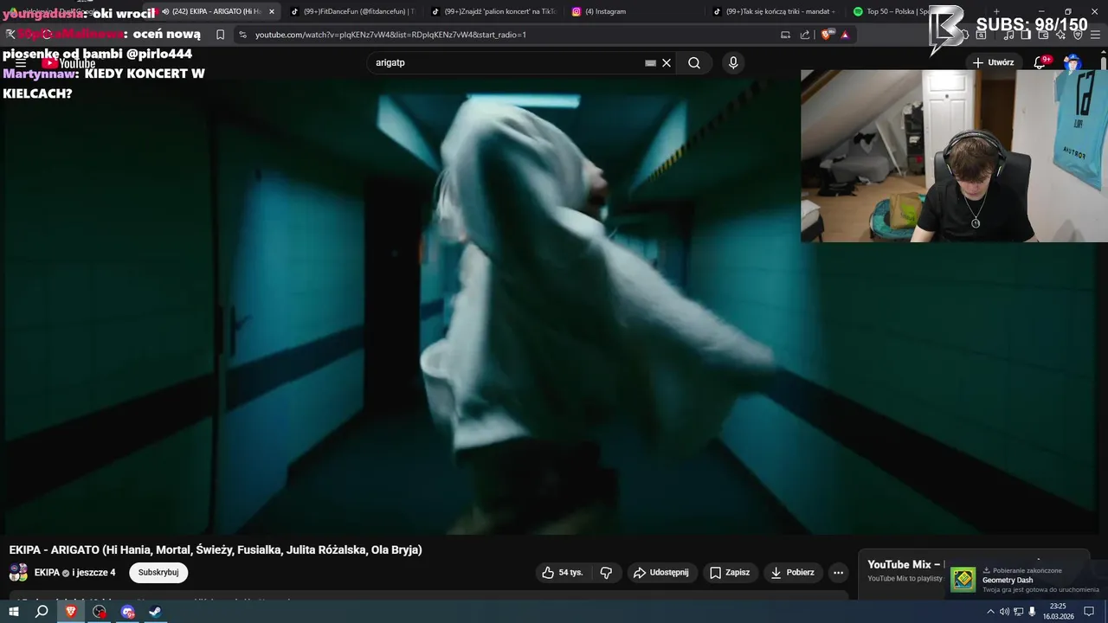Open the Brave main hamburger menu

1095,35
